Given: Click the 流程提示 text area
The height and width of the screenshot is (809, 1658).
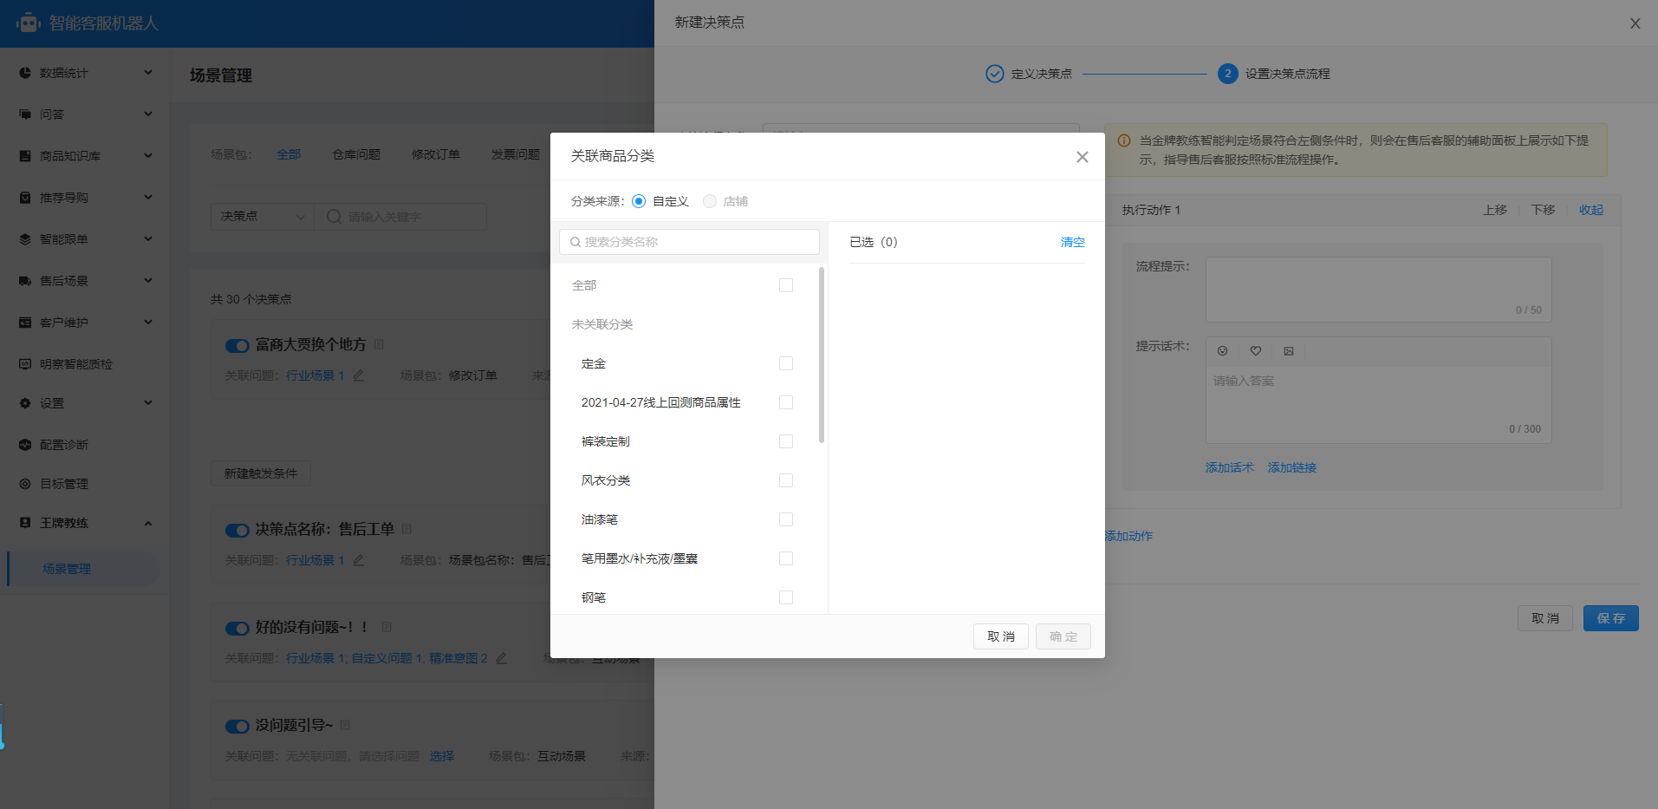Looking at the screenshot, I should click(1378, 290).
